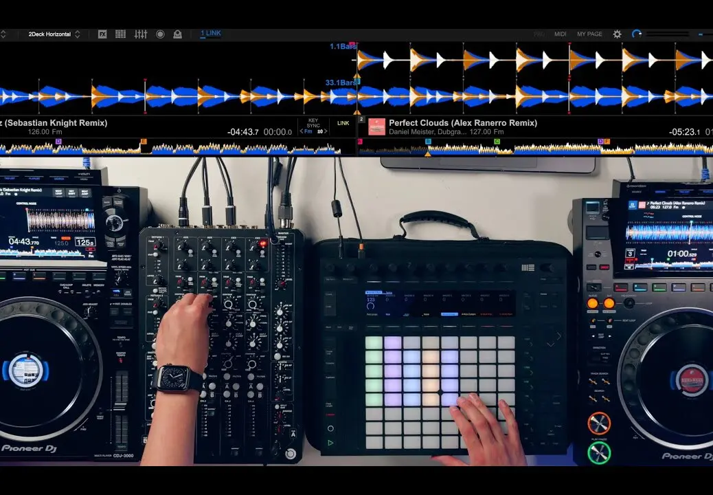Click the left CDJ jog wheel center display
The image size is (713, 495).
point(25,370)
